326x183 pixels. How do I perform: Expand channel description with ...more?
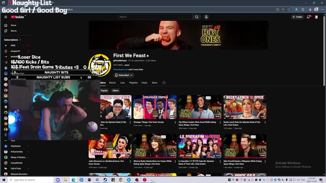126,65
